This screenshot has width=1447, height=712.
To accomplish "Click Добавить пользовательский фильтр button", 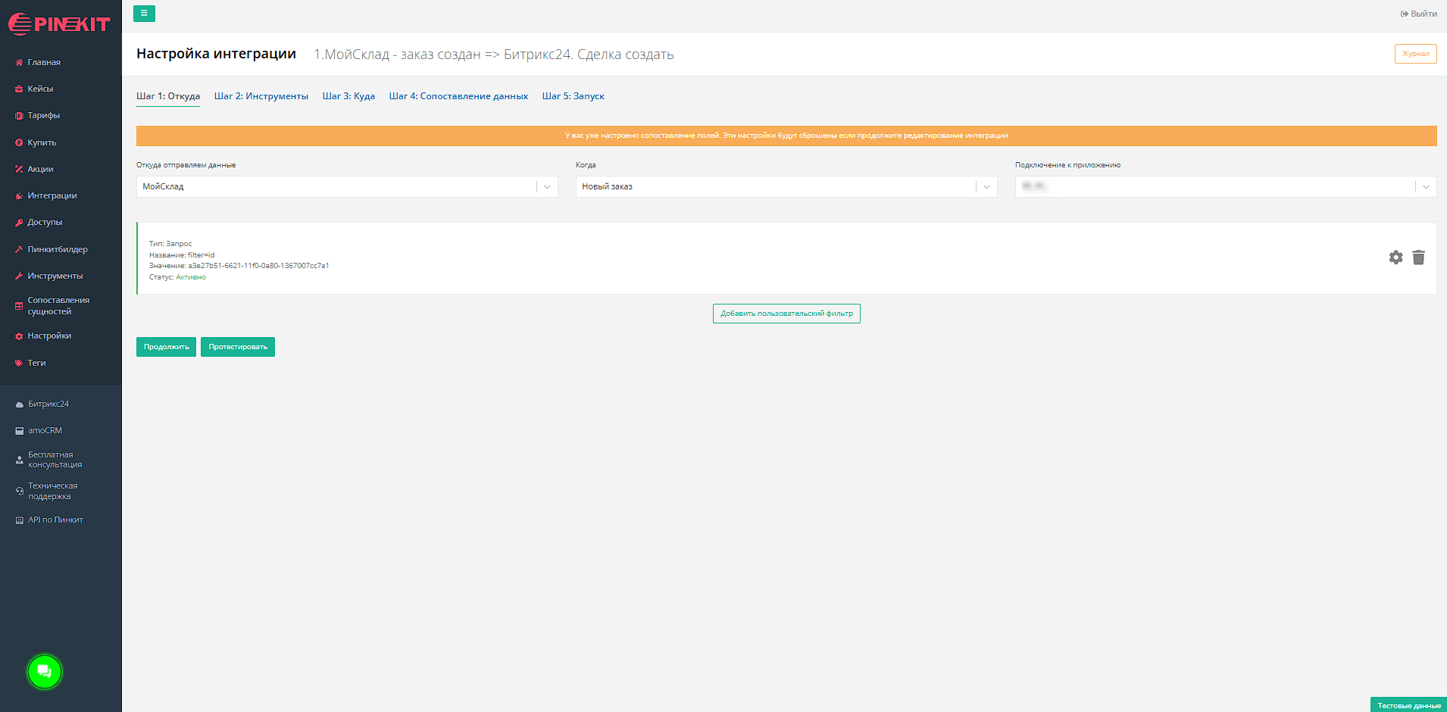I will [x=786, y=314].
